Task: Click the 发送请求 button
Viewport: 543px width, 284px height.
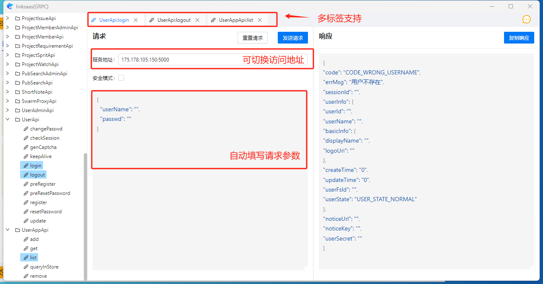Action: coord(293,38)
